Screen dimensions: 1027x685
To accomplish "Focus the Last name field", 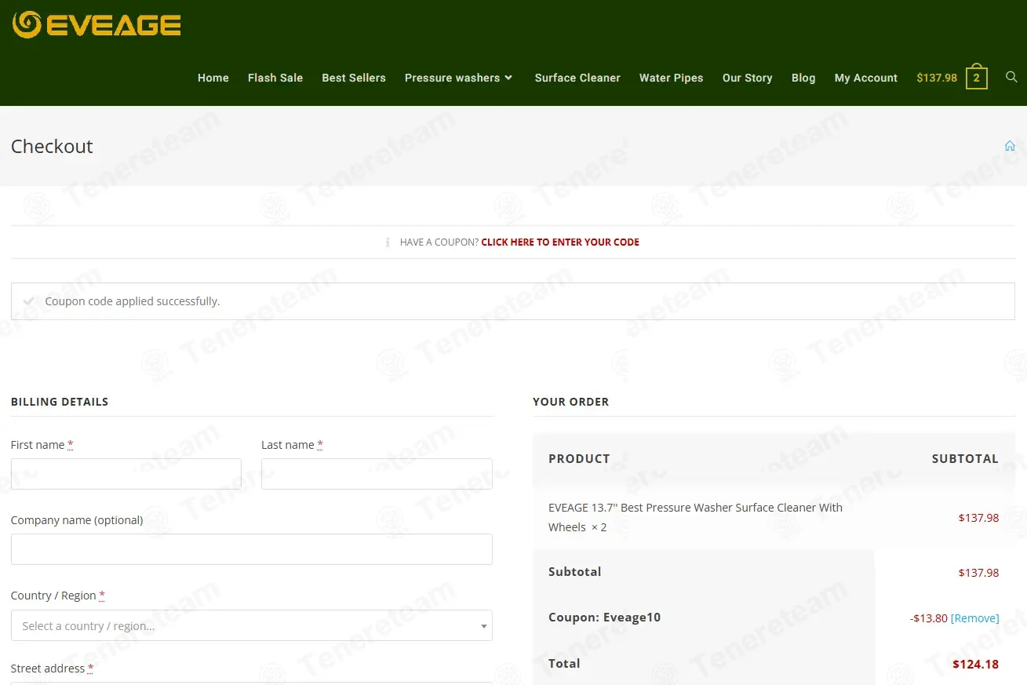I will tap(377, 474).
